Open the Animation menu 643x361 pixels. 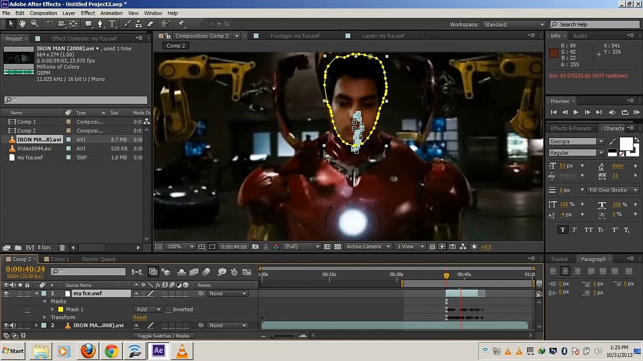pyautogui.click(x=112, y=13)
